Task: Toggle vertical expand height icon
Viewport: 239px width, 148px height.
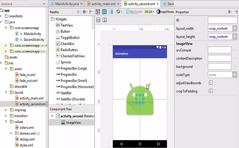Action: (x=105, y=20)
